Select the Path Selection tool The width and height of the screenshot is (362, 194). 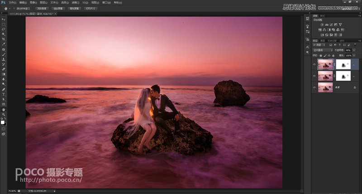click(x=4, y=99)
